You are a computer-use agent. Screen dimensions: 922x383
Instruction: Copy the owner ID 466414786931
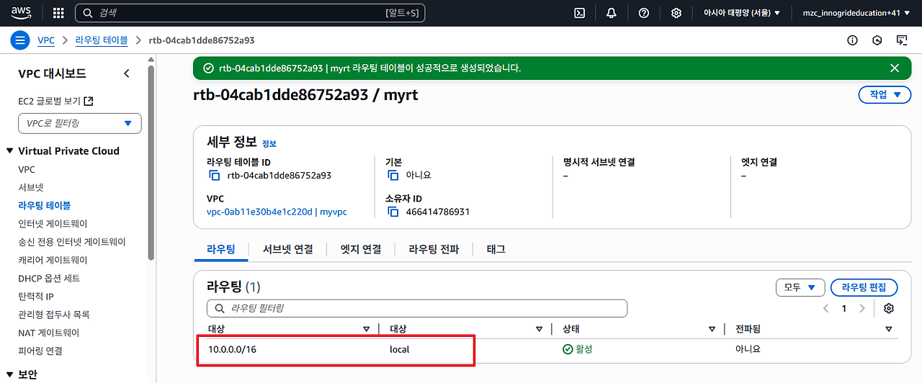(393, 212)
